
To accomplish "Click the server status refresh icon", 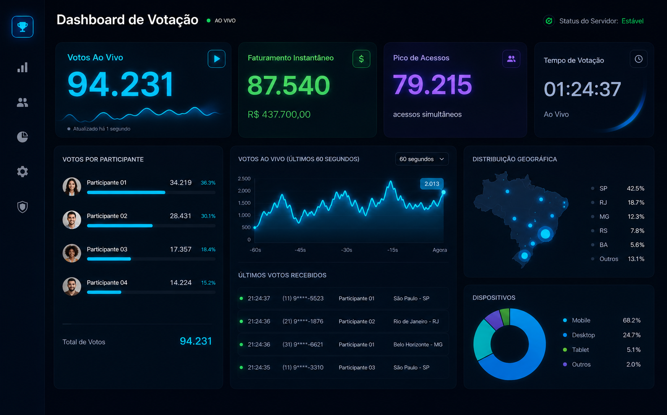I will tap(549, 21).
